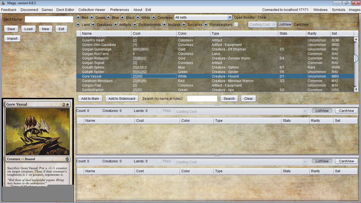Select the Gorehorn Minotaurs row
This screenshot has width=361, height=203.
point(215,81)
